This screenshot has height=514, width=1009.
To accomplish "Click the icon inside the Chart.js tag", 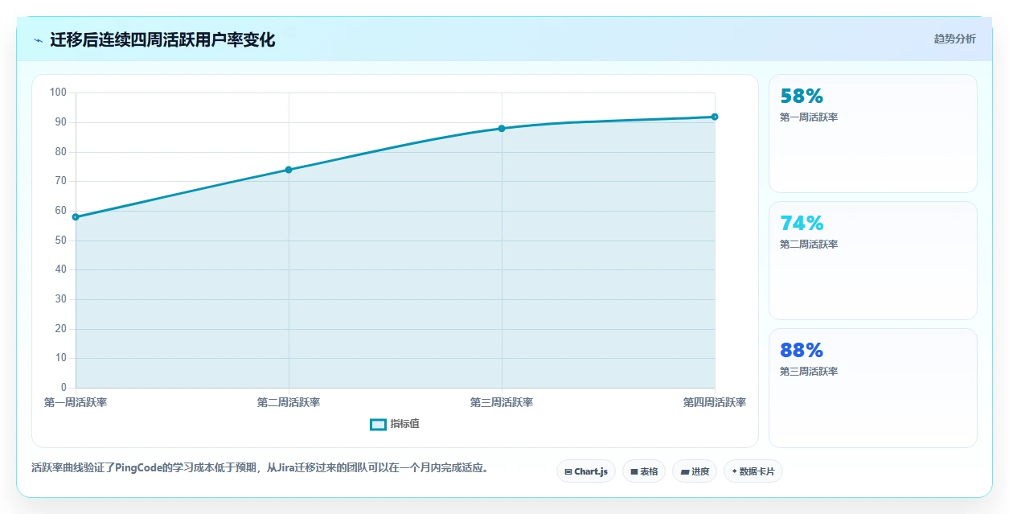I will click(x=568, y=471).
